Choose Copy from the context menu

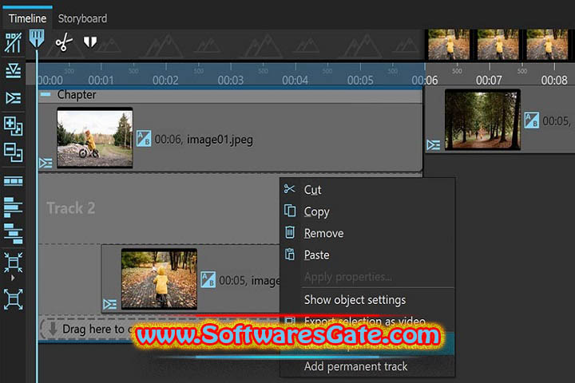(367, 211)
